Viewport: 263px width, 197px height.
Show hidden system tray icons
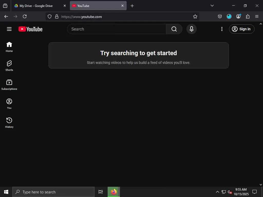217,192
